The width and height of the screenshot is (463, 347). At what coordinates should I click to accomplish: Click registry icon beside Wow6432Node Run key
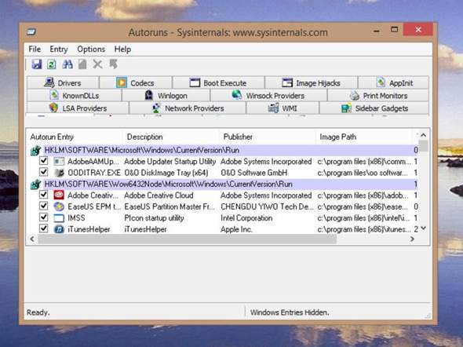[35, 184]
